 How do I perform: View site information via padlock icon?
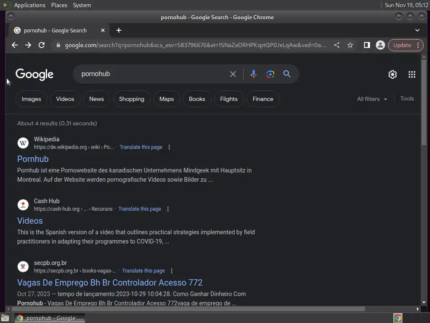tap(58, 45)
